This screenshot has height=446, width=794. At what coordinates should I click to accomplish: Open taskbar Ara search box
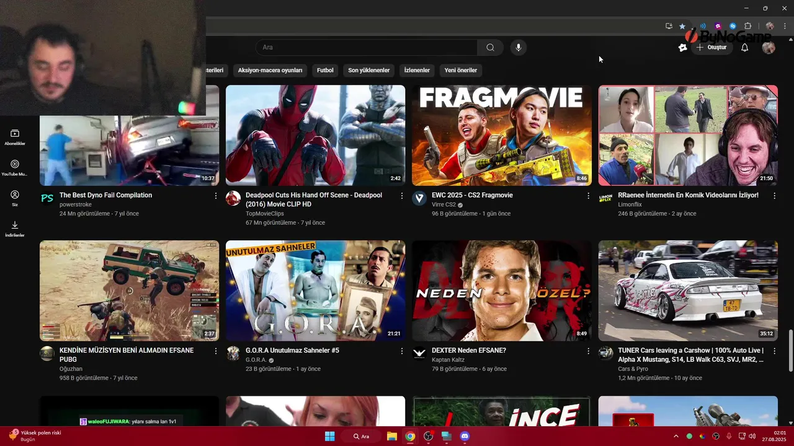tap(362, 436)
